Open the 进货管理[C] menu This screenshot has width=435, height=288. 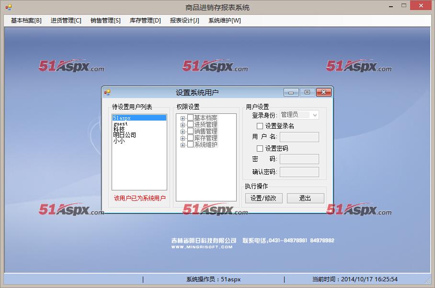click(x=66, y=21)
